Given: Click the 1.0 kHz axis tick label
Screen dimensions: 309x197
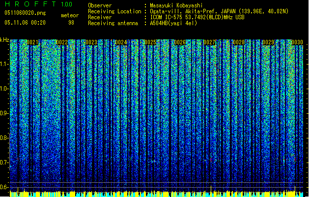Looking at the screenshot, I should (4, 89).
